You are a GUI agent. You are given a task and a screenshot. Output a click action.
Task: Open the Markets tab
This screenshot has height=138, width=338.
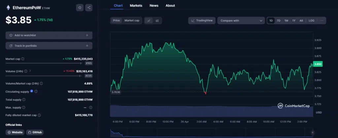(x=136, y=6)
